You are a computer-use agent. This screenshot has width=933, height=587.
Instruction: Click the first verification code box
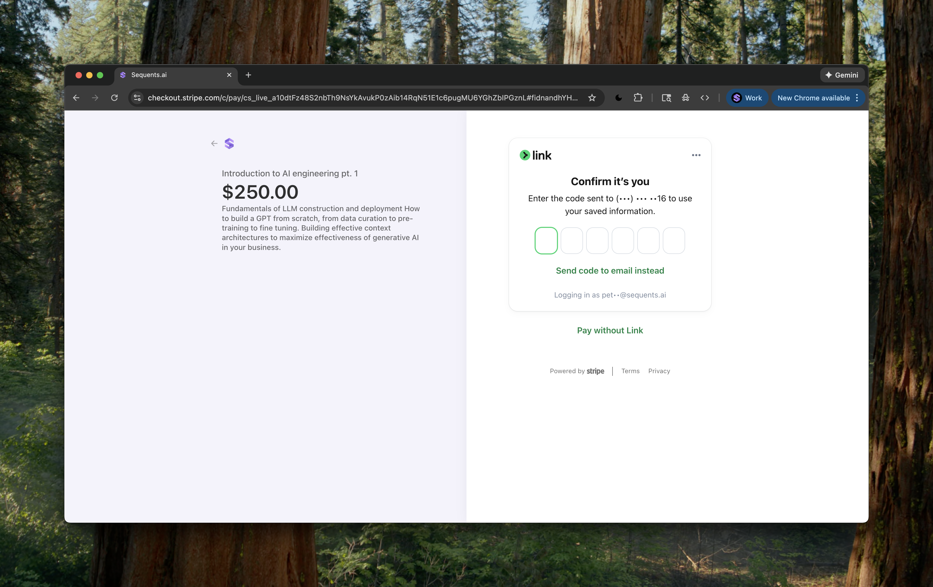point(546,240)
